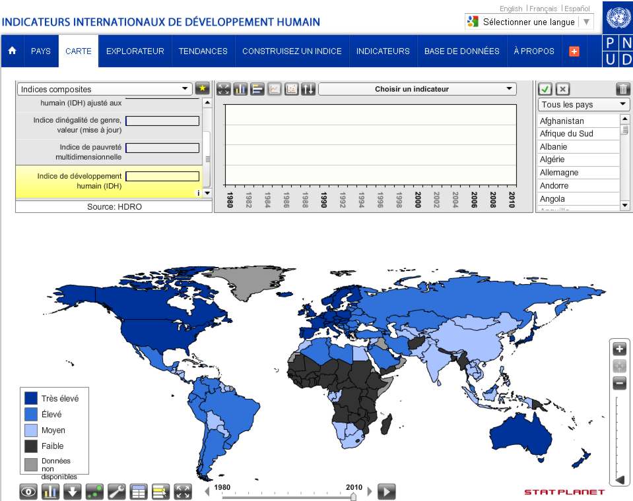Click the home icon in navigation bar

[x=12, y=51]
